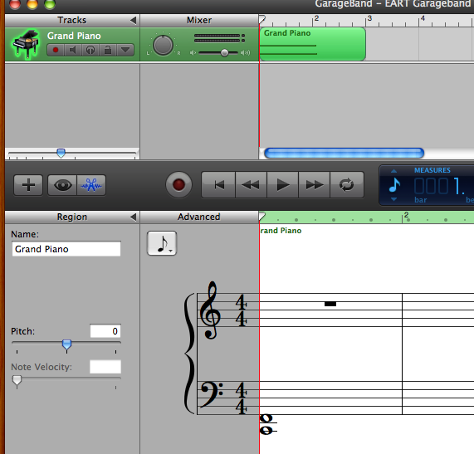Click the high-volume speaker icon
This screenshot has height=454, width=474.
(x=245, y=53)
